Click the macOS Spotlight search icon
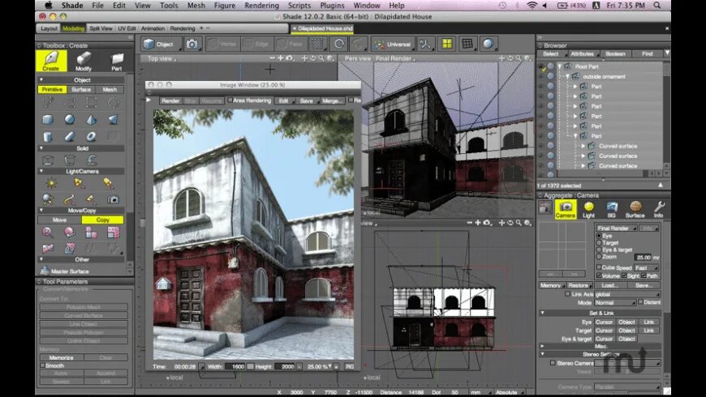The width and height of the screenshot is (706, 397). tap(657, 6)
